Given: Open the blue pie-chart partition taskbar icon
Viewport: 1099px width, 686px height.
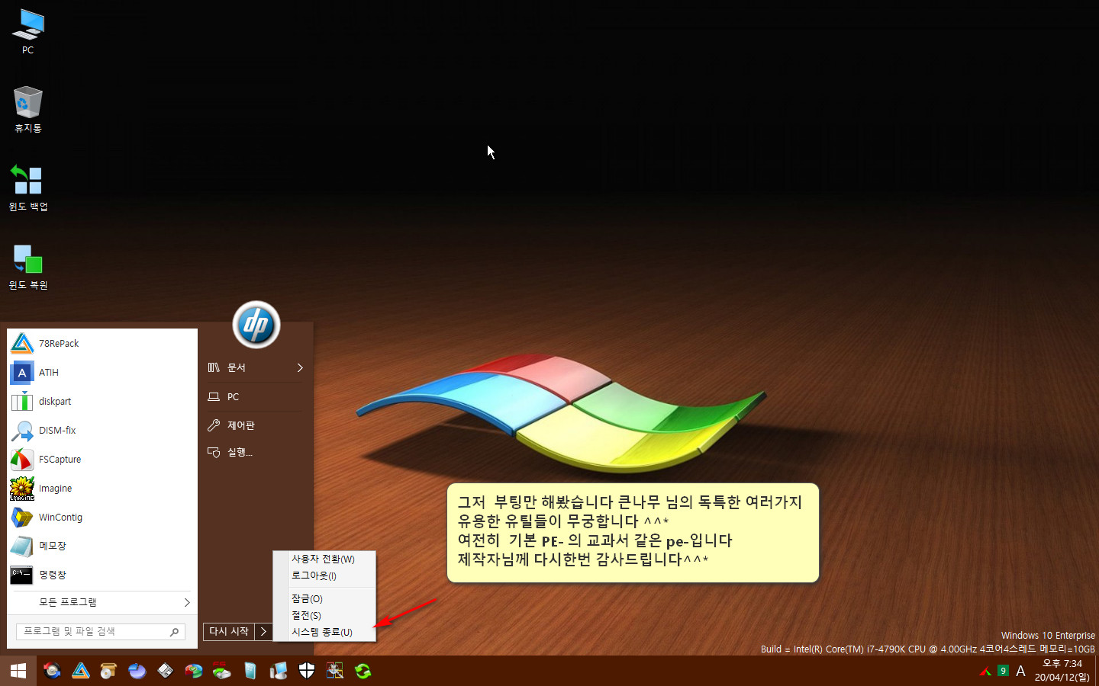Looking at the screenshot, I should (137, 671).
